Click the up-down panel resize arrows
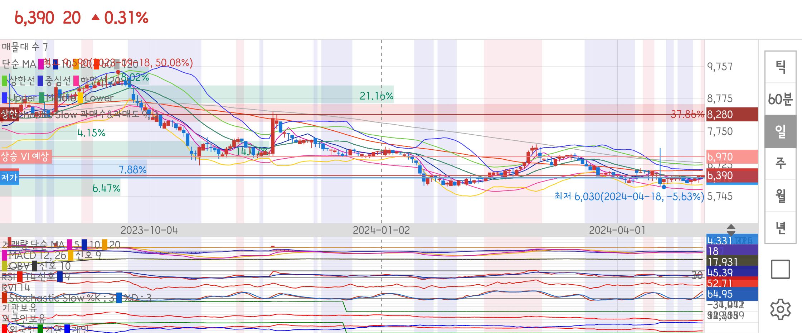Screen dimensions: 802x333 (x=731, y=230)
